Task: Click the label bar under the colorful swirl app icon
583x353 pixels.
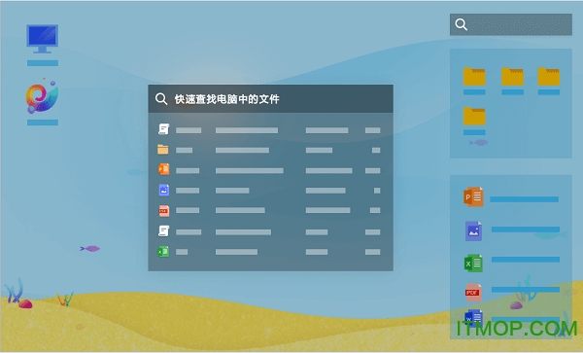Action: (43, 123)
